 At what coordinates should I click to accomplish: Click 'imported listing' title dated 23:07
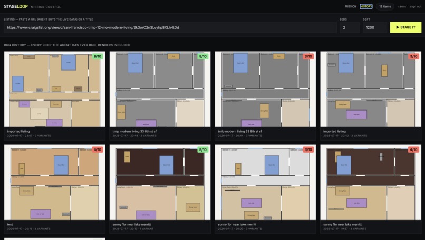pos(18,131)
